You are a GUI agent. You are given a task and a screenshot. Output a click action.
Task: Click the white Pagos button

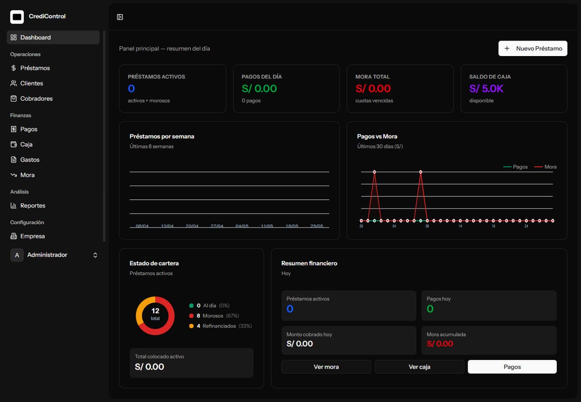pyautogui.click(x=512, y=367)
